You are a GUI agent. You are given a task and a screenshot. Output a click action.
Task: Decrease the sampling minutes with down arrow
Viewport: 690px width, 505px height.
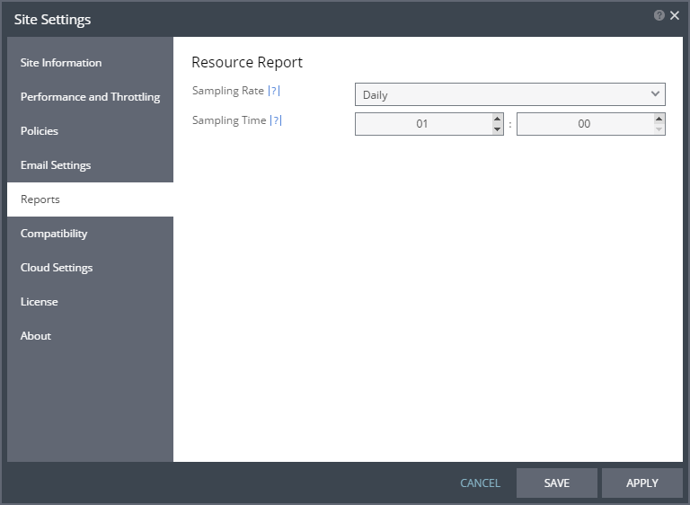click(659, 129)
